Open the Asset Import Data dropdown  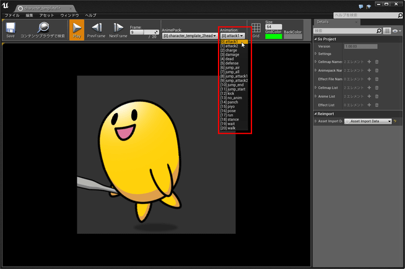click(368, 121)
